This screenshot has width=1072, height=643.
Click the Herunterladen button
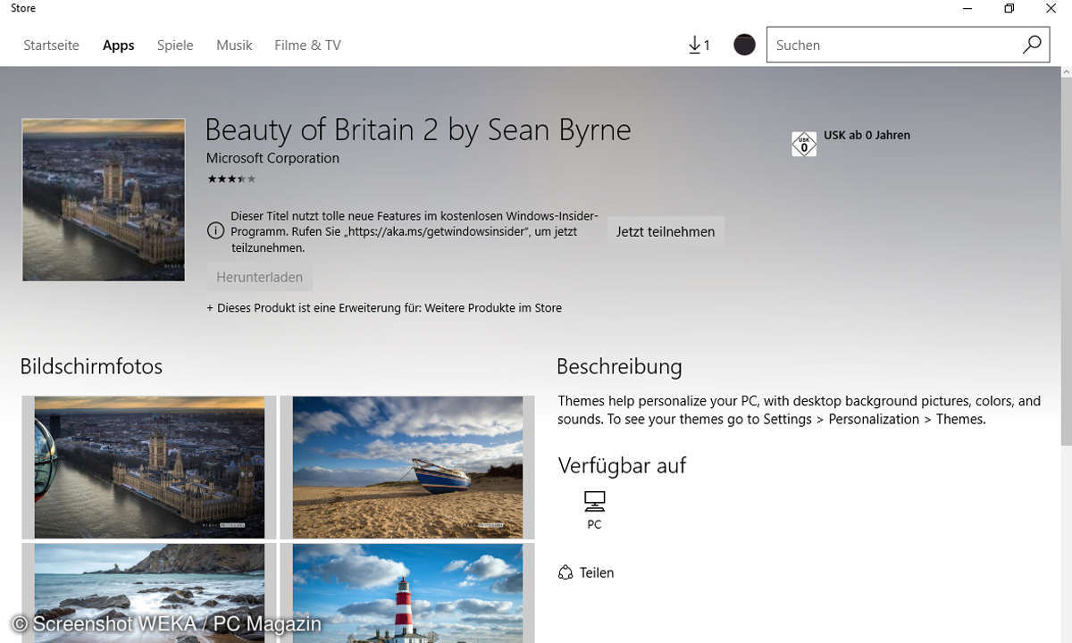pos(259,278)
